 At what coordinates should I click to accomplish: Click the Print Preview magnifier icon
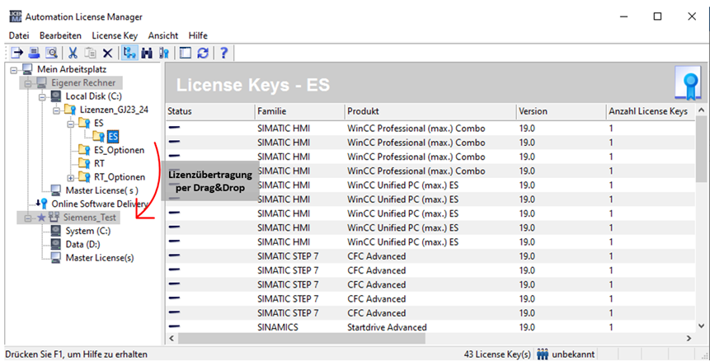pos(51,53)
